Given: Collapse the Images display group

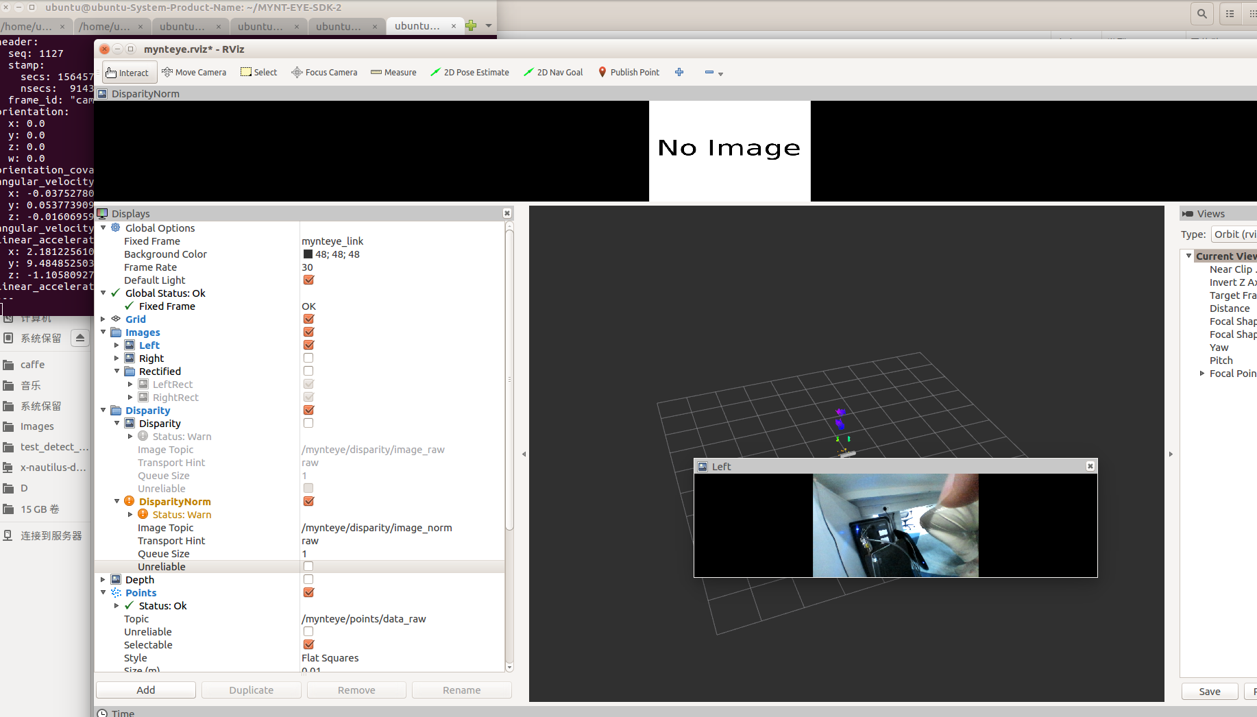Looking at the screenshot, I should (x=103, y=332).
